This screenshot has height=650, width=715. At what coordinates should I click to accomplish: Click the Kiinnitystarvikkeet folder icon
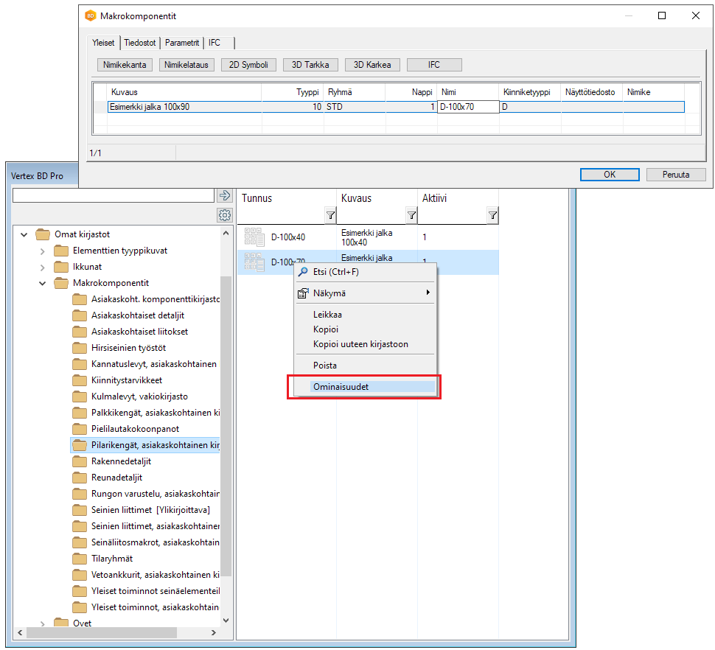(x=80, y=380)
